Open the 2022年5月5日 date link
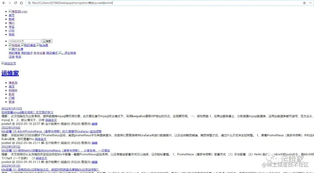314x173 pixels. tap(11, 147)
